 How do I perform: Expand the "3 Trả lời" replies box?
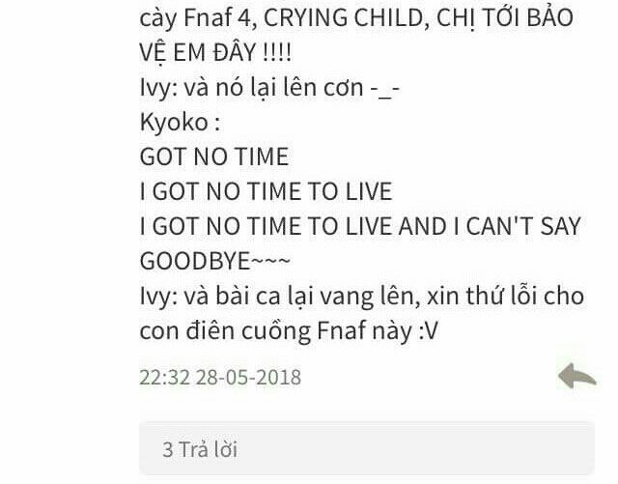click(x=367, y=449)
